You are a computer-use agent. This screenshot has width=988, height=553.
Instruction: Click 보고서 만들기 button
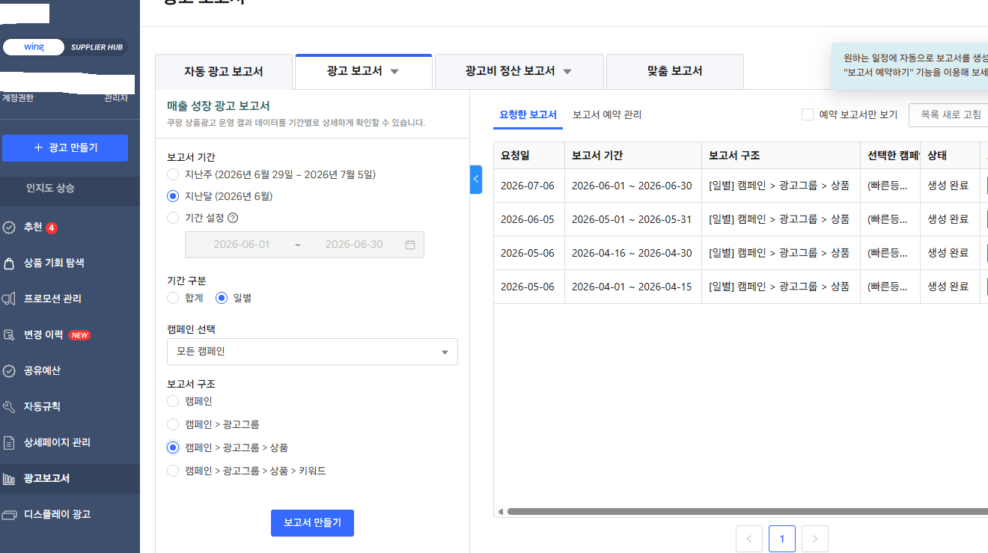click(x=312, y=523)
